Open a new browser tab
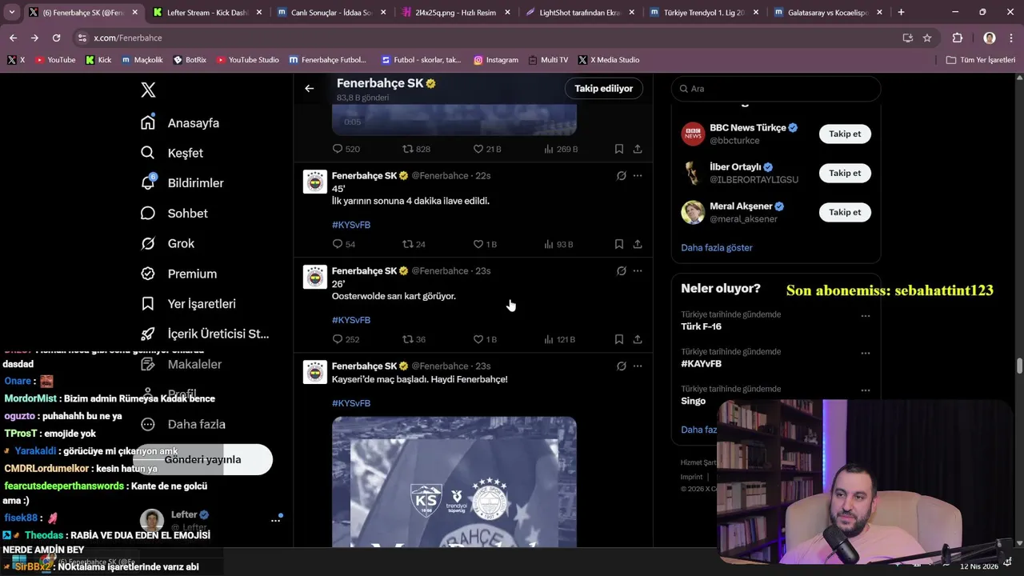Viewport: 1024px width, 576px height. click(901, 13)
